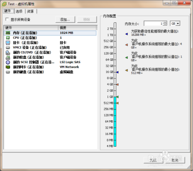This screenshot has width=193, height=171.
Task: Click the 1 GB green marker on the slider
Action: (117, 97)
